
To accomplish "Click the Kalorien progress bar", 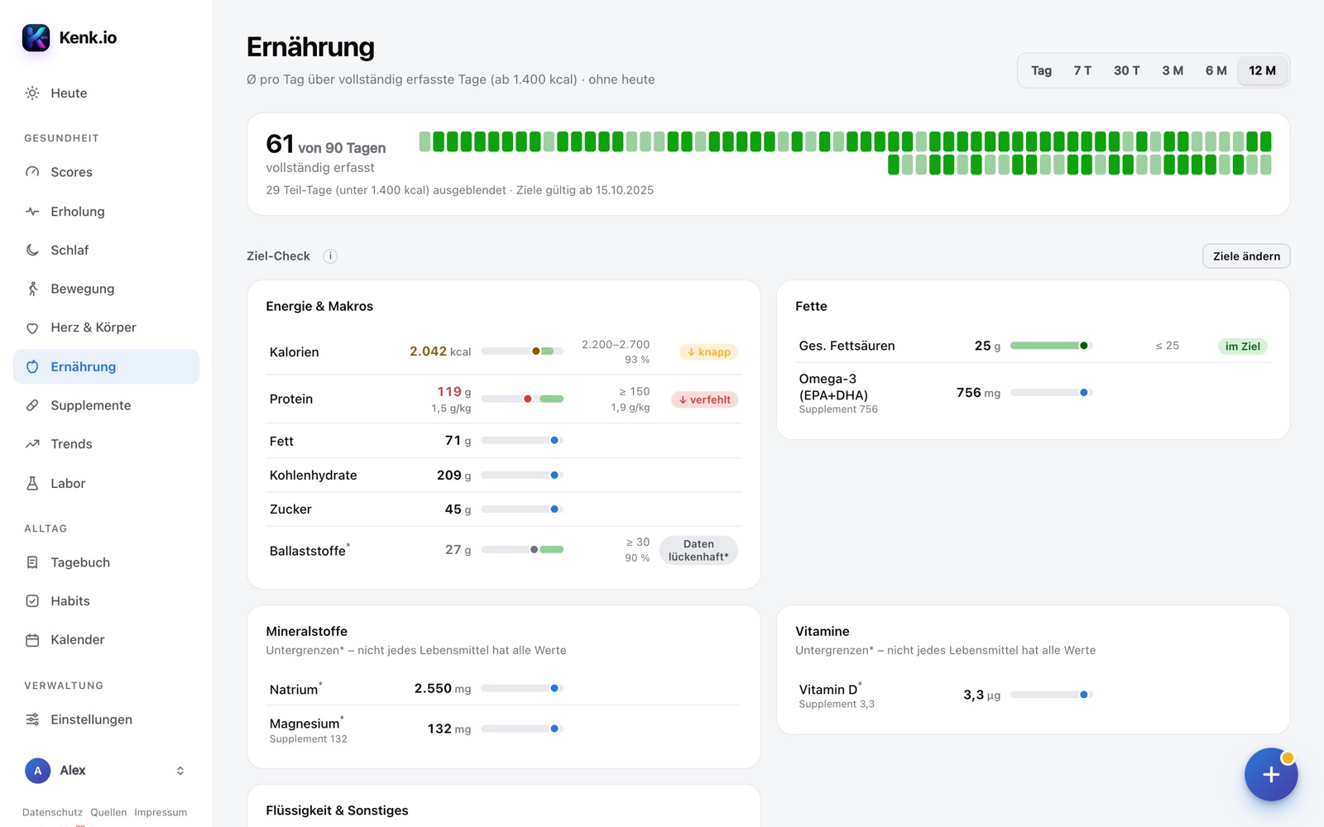I will (522, 351).
